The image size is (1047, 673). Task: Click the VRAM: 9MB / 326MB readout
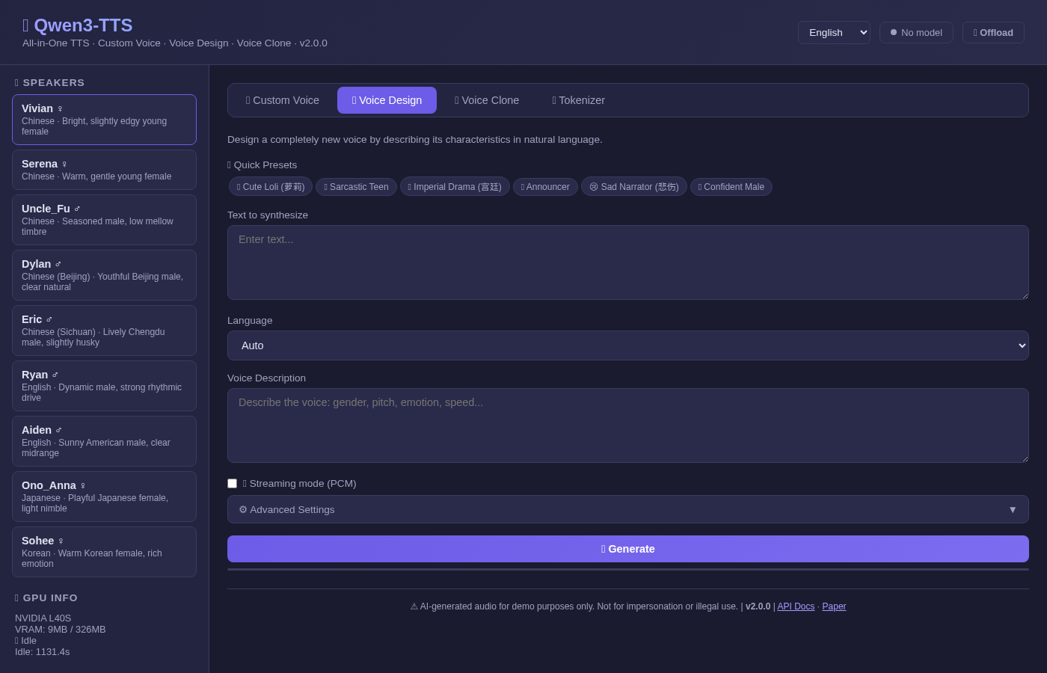click(x=61, y=630)
